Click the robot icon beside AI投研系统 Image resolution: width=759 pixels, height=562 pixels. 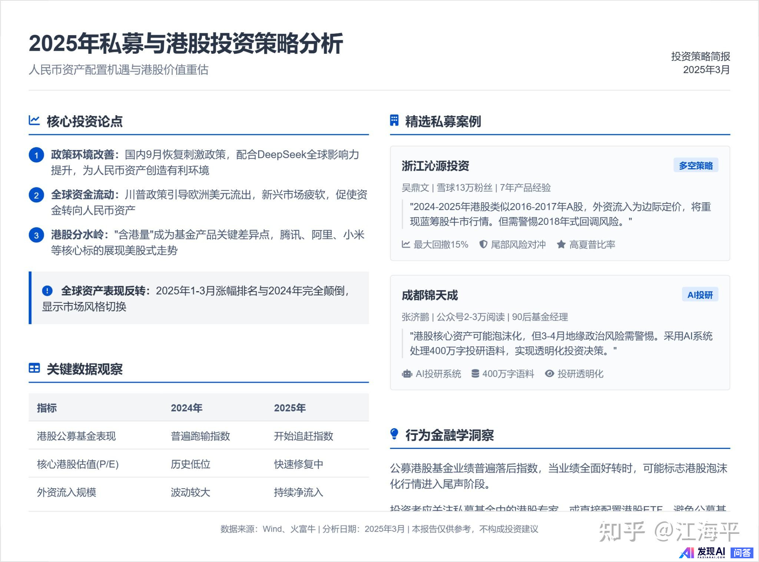[407, 374]
